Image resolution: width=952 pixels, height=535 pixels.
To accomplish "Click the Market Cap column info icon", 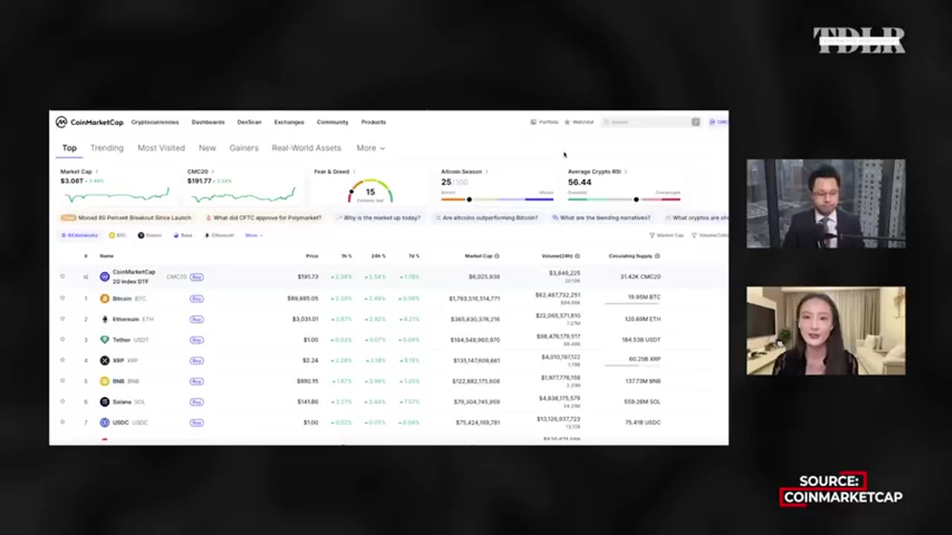I will [497, 256].
